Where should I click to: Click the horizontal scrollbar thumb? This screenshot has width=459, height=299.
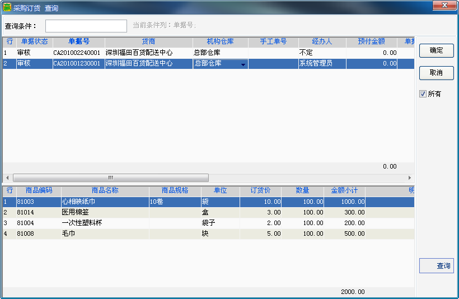110,177
